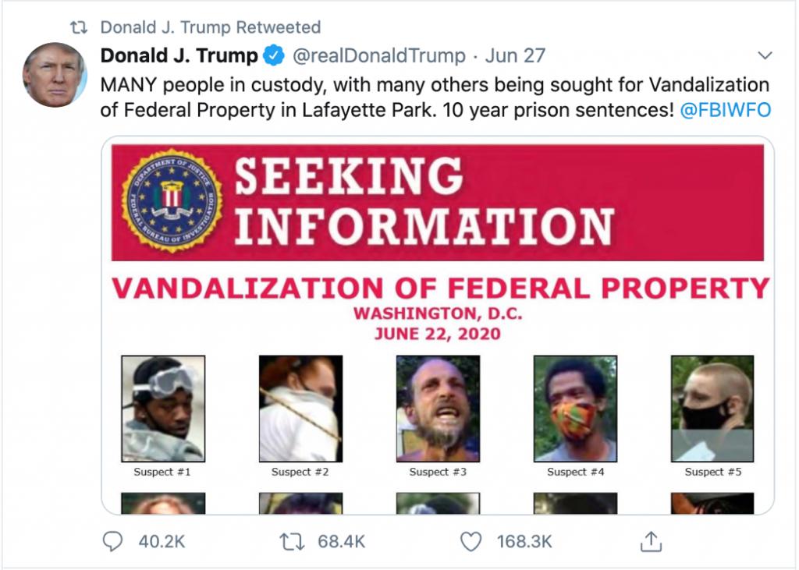Open the @FBIWFO mention link
799x570 pixels.
point(725,109)
